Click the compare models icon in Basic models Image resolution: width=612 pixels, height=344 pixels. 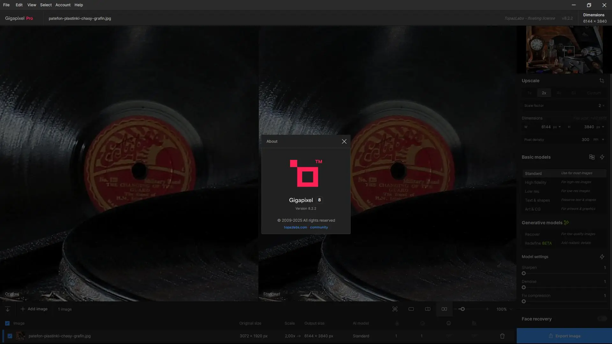pyautogui.click(x=592, y=157)
